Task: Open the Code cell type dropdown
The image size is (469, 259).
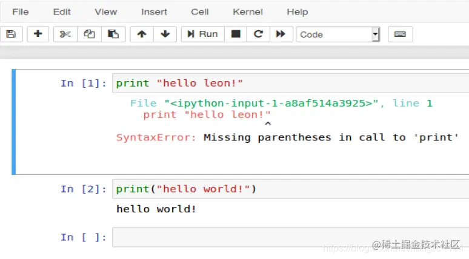Action: click(x=338, y=34)
